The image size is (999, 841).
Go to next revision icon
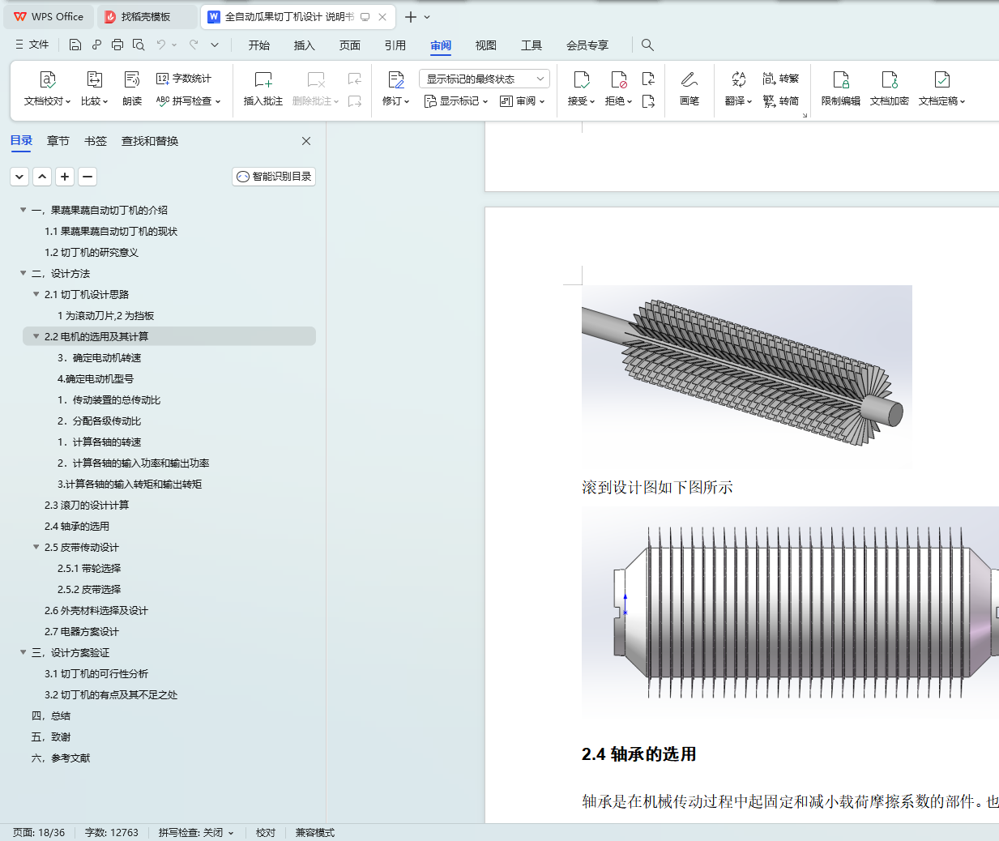648,101
